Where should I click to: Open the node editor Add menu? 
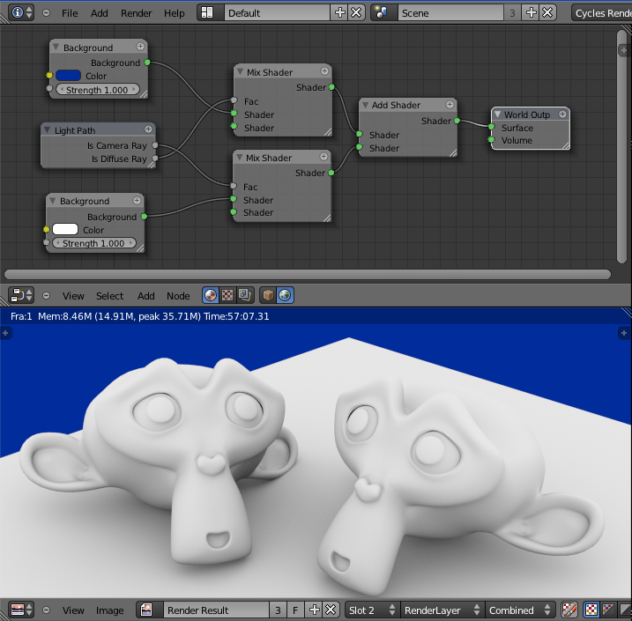(x=146, y=296)
